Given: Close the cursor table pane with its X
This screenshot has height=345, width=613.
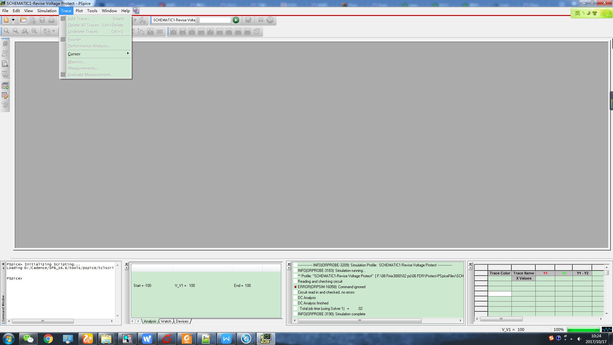Looking at the screenshot, I should pyautogui.click(x=470, y=264).
